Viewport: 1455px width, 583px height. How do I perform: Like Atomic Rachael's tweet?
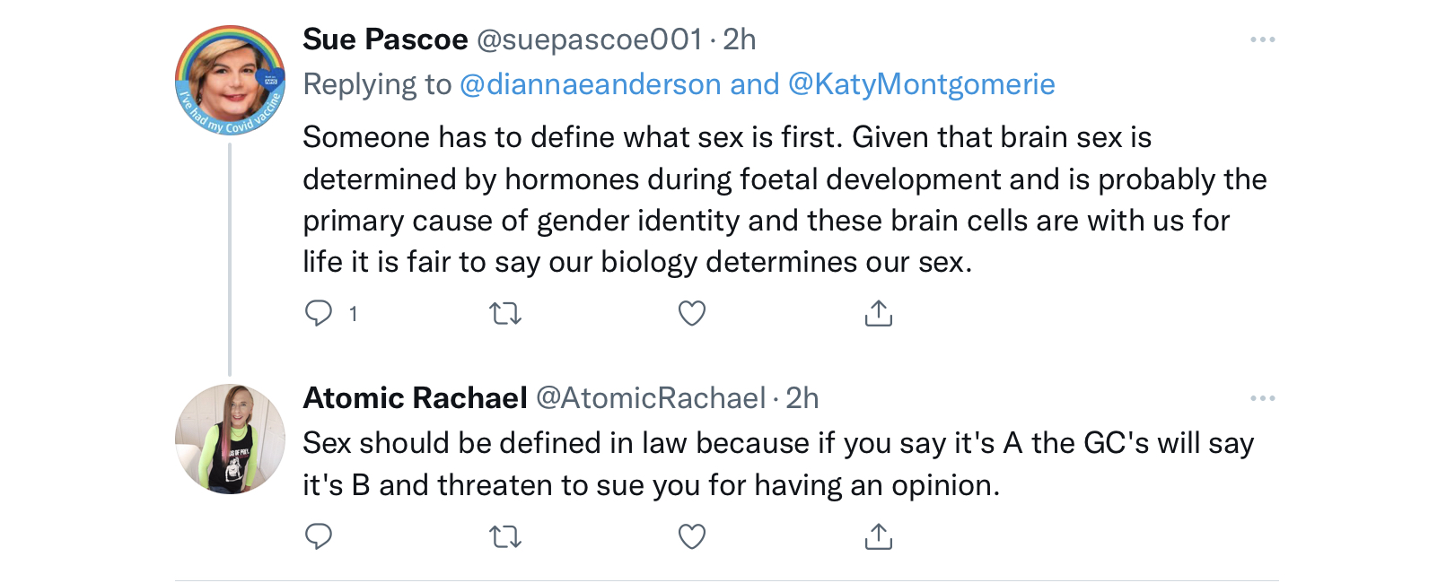click(x=691, y=536)
